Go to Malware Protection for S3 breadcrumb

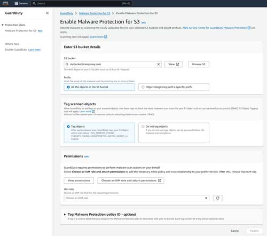tap(95, 13)
